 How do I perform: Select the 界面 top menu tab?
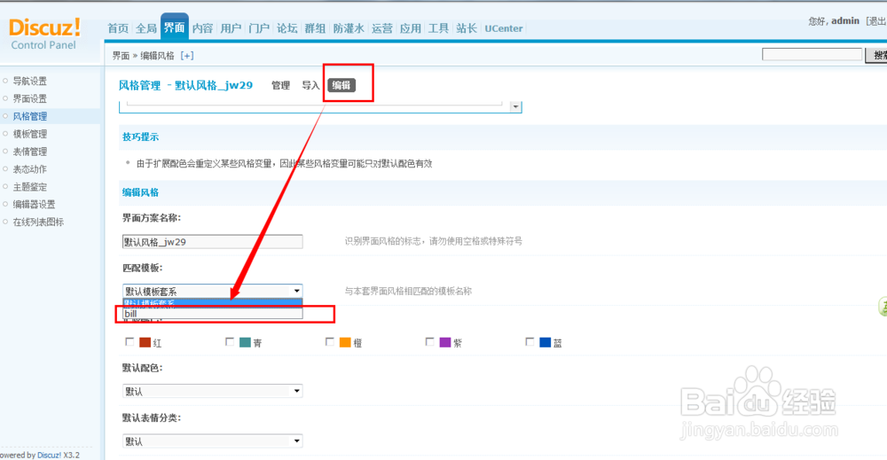point(174,27)
